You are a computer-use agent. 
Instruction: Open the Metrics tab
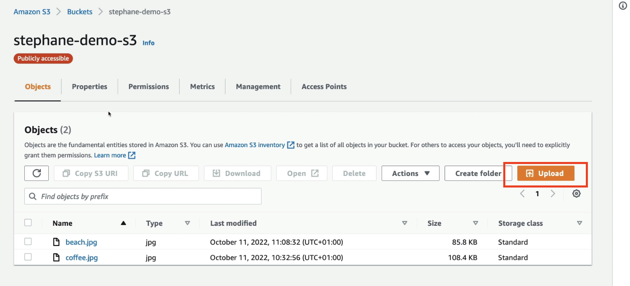pos(202,87)
